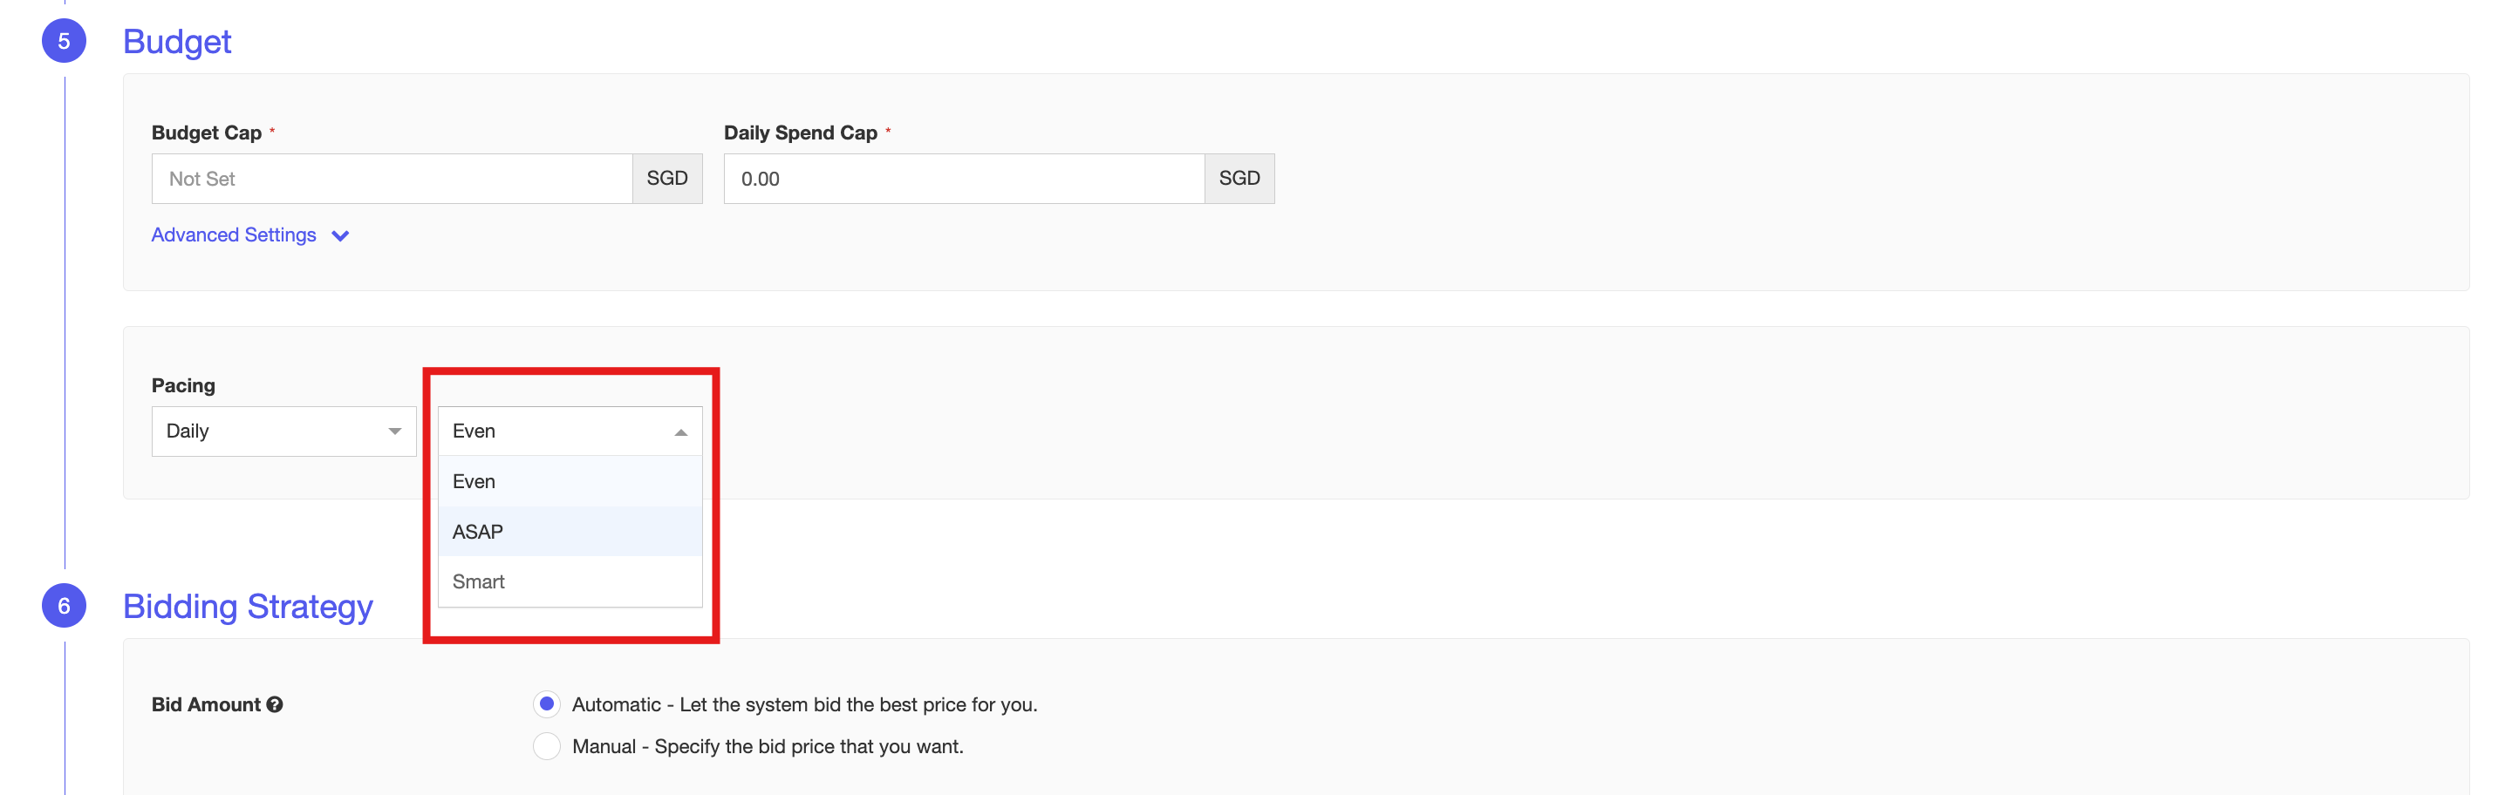Click the dropdown arrow on the Daily selector

[x=394, y=431]
